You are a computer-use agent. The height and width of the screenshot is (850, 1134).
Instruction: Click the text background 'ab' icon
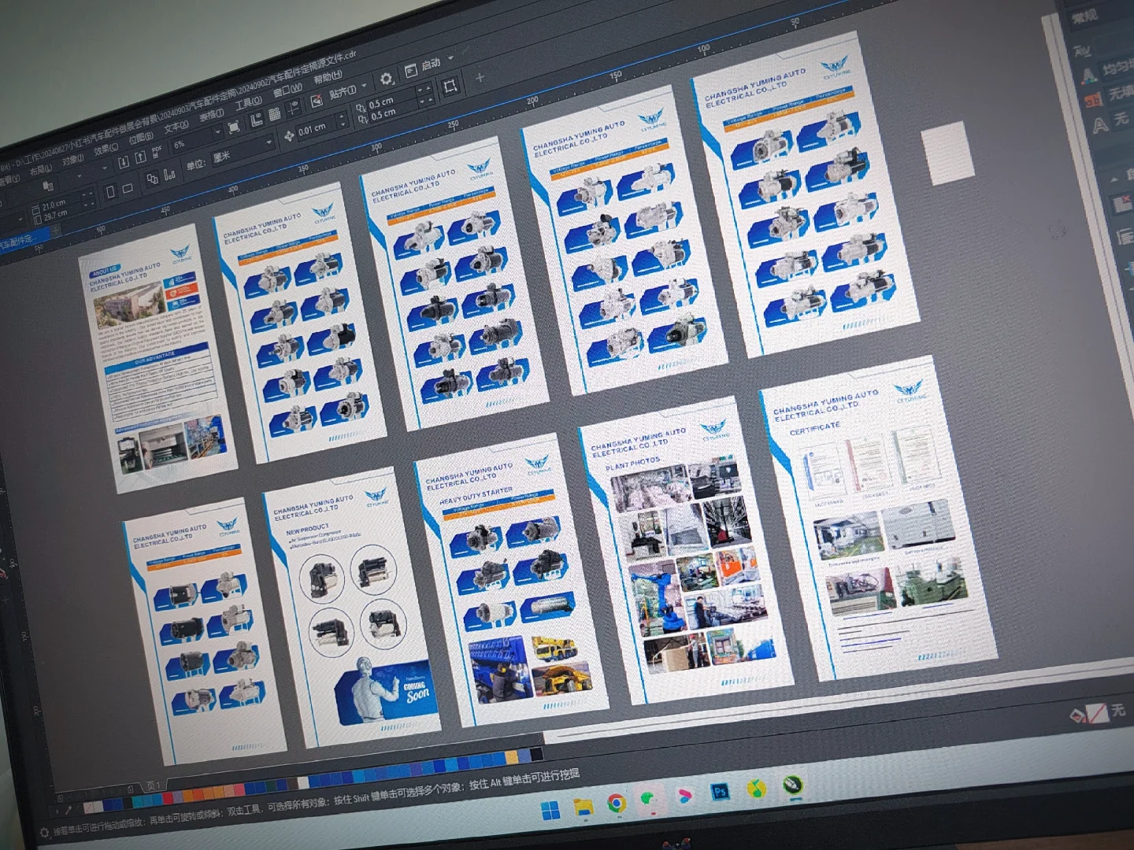(x=1094, y=100)
